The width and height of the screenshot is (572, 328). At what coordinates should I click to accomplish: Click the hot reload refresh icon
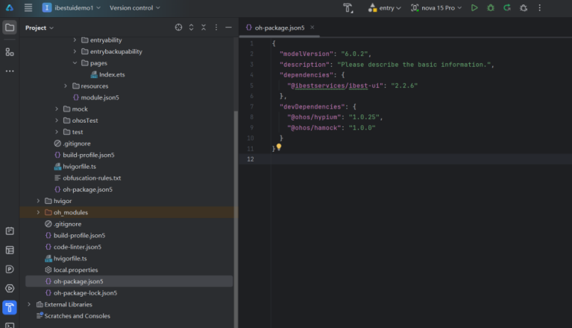pos(507,7)
